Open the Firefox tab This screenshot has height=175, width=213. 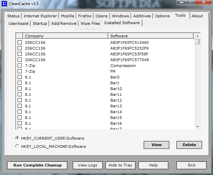tap(85, 16)
